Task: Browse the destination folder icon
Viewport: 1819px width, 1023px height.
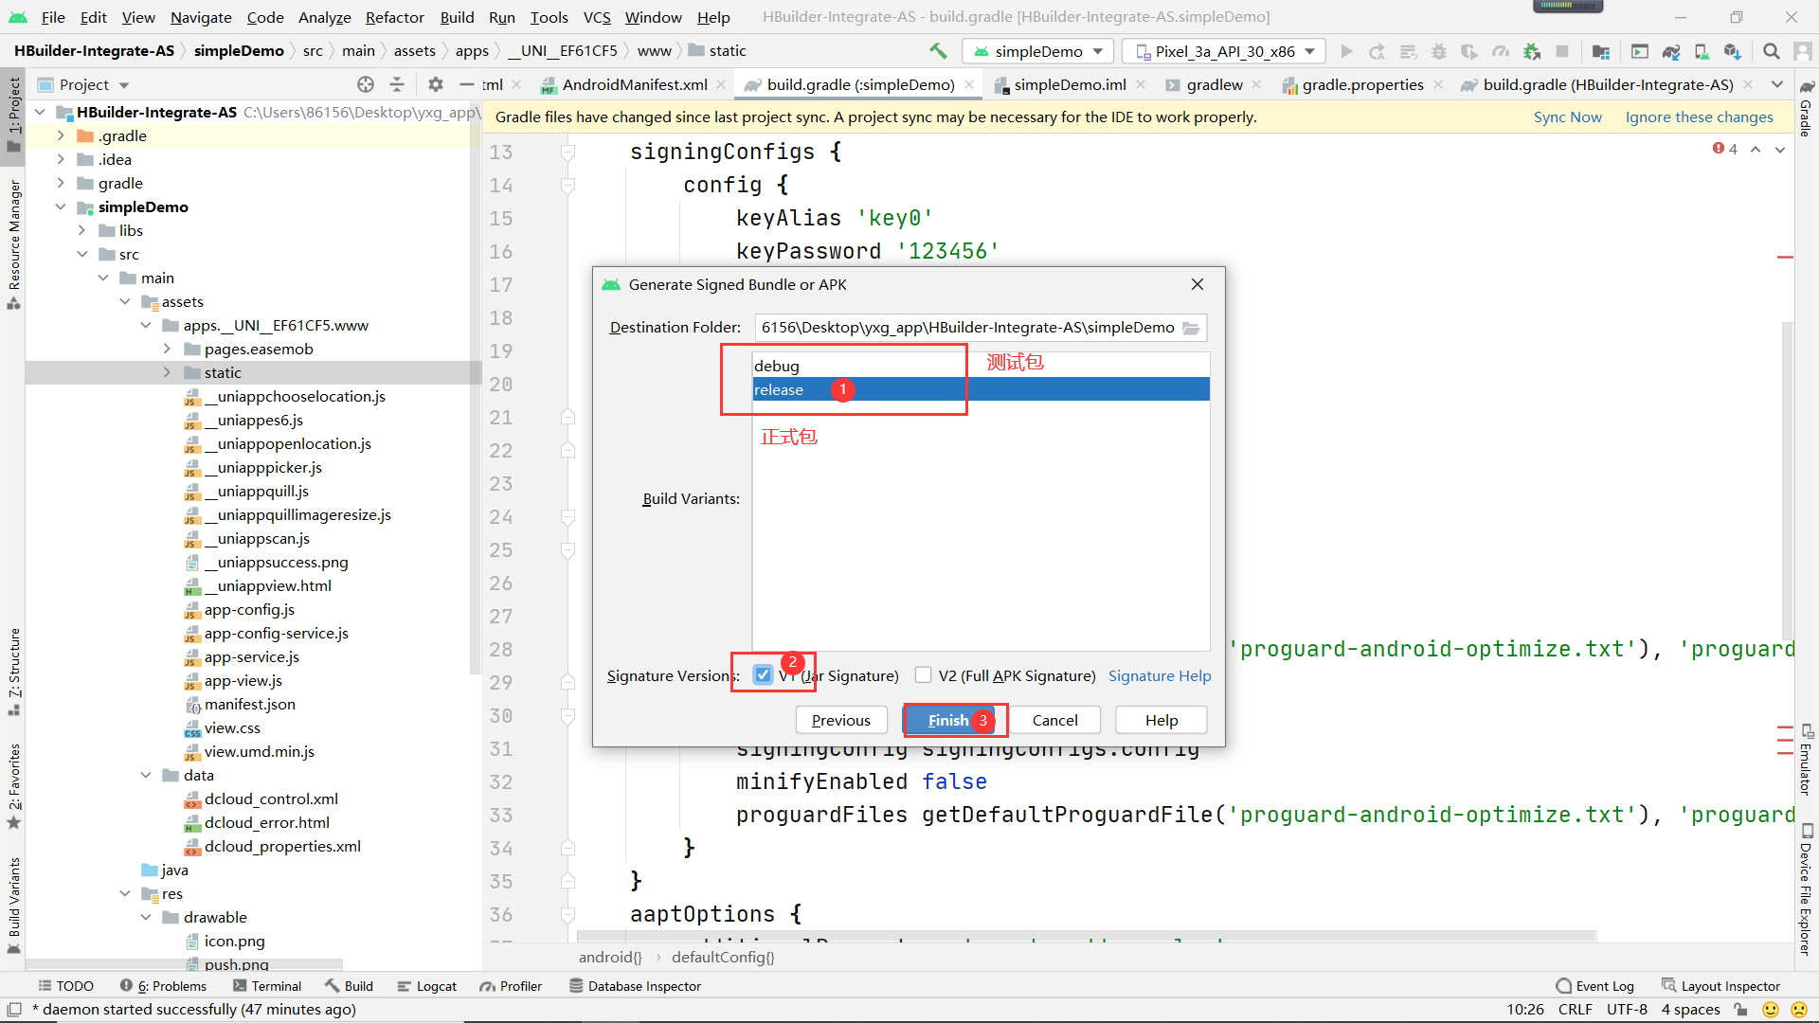Action: point(1191,328)
